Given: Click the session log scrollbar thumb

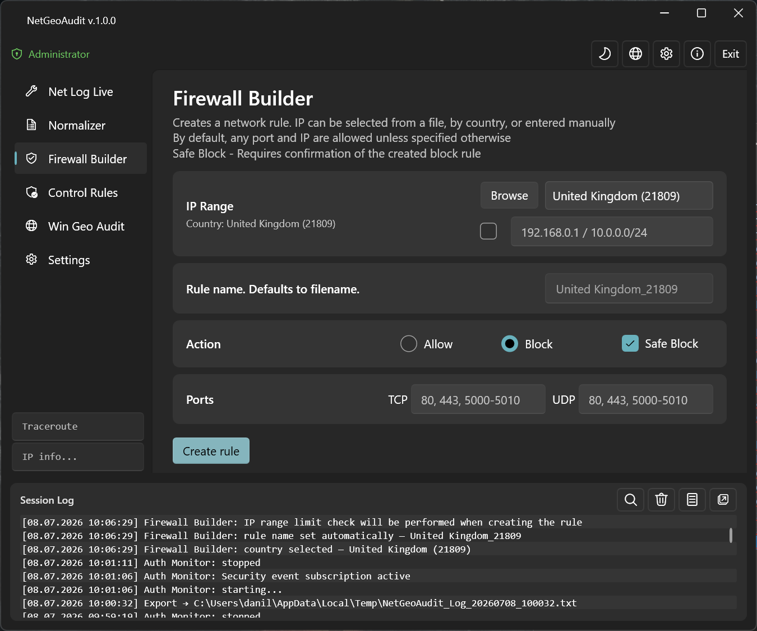Looking at the screenshot, I should click(x=731, y=535).
